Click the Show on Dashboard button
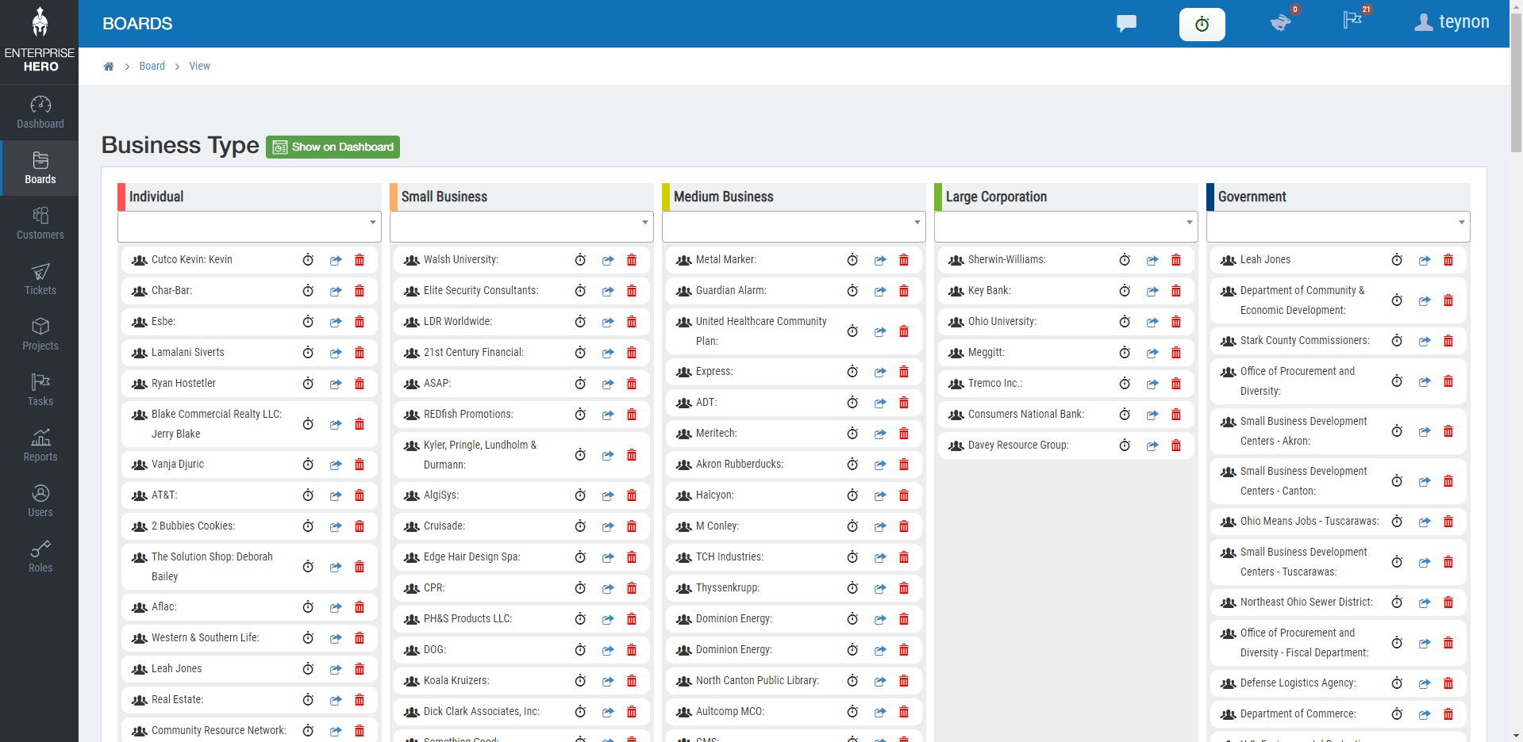 tap(333, 147)
